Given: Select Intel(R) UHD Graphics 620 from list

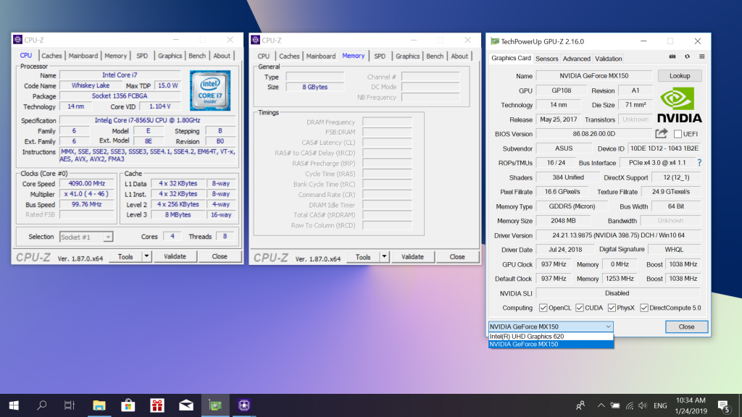Looking at the screenshot, I should [x=551, y=337].
